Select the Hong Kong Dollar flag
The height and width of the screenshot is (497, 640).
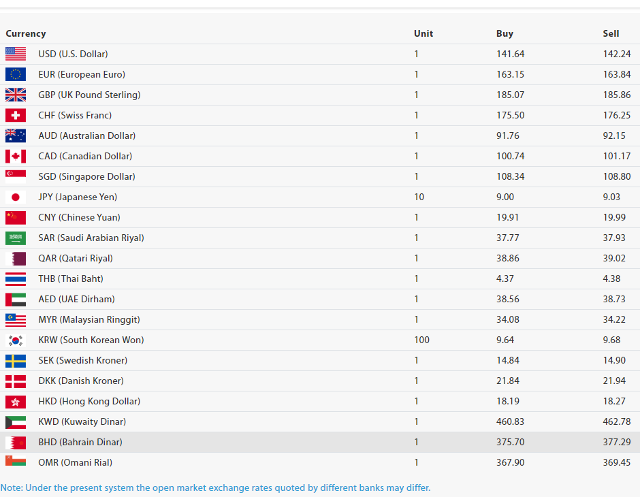(16, 401)
